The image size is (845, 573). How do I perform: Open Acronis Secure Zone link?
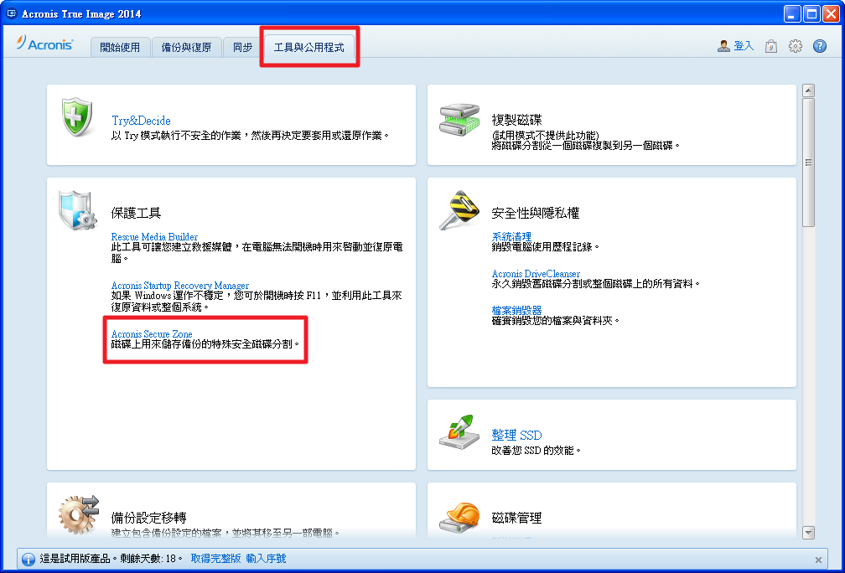click(x=152, y=334)
